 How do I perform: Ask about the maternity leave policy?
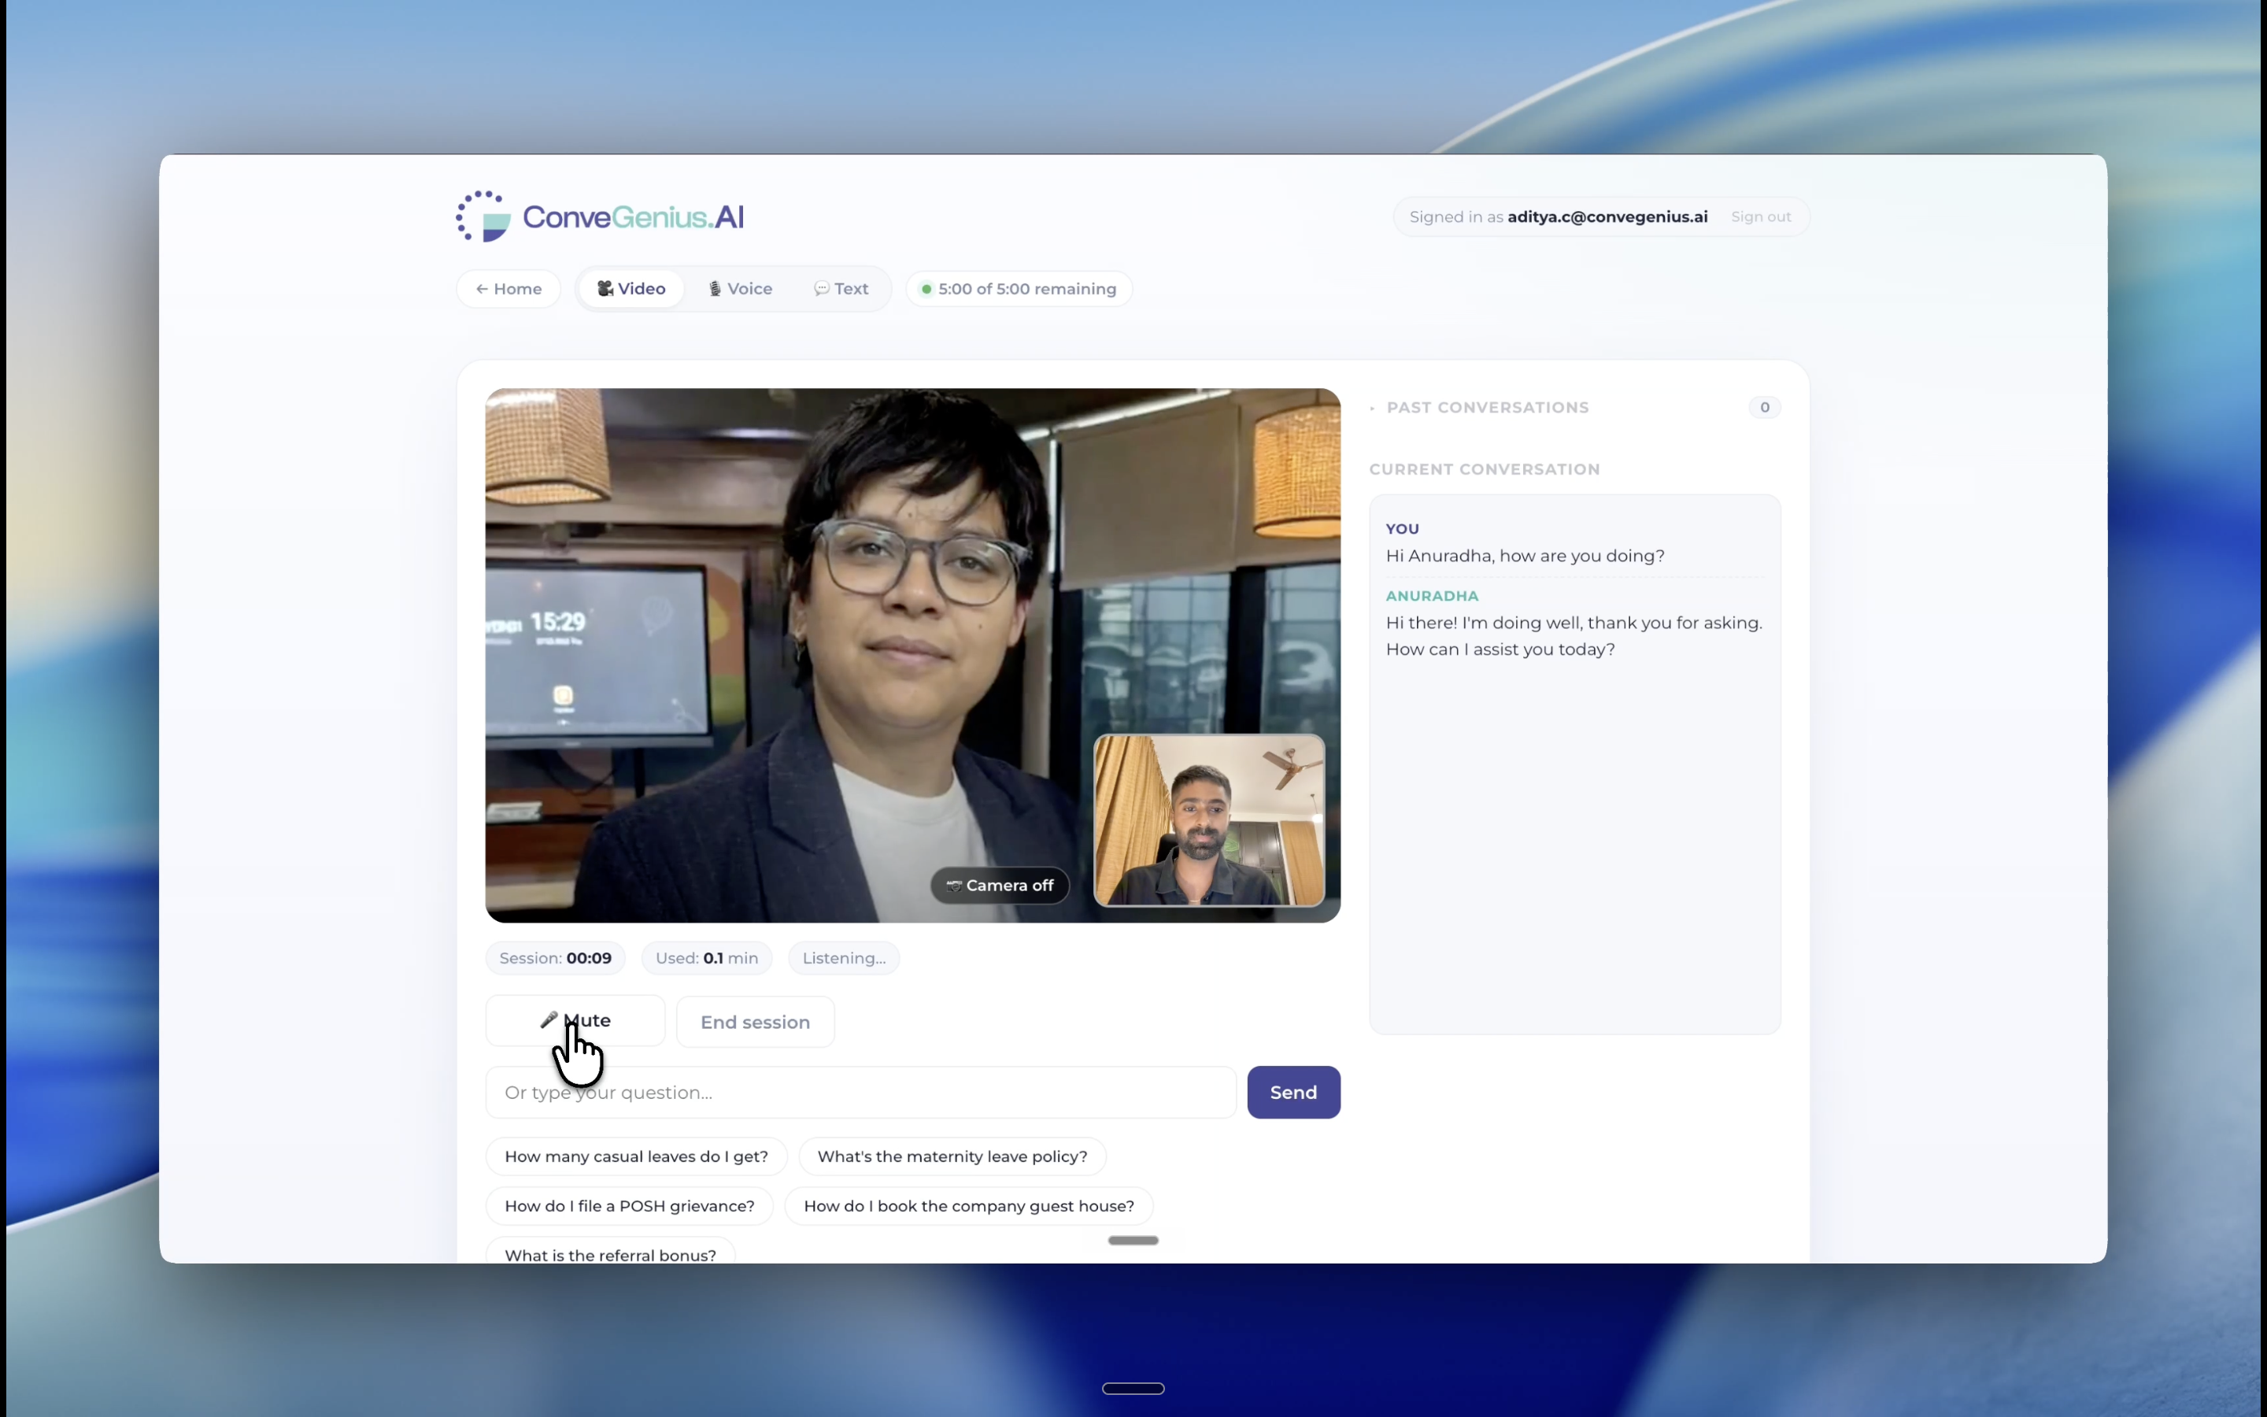click(952, 1156)
